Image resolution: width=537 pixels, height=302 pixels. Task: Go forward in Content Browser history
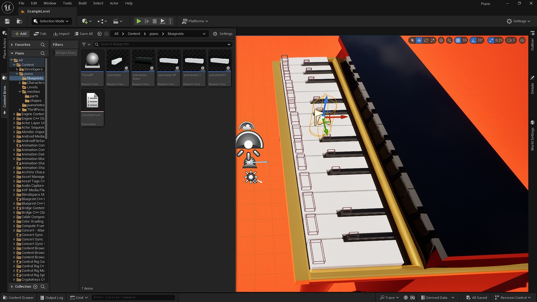[106, 34]
